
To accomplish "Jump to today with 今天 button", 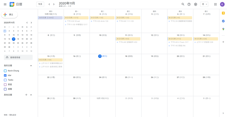I will [40, 4].
